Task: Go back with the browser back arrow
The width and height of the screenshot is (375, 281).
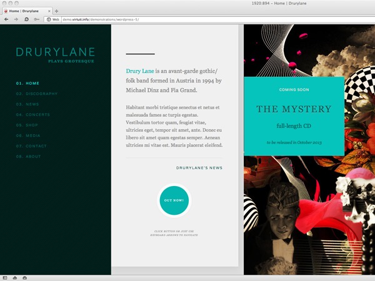Action: [6, 19]
